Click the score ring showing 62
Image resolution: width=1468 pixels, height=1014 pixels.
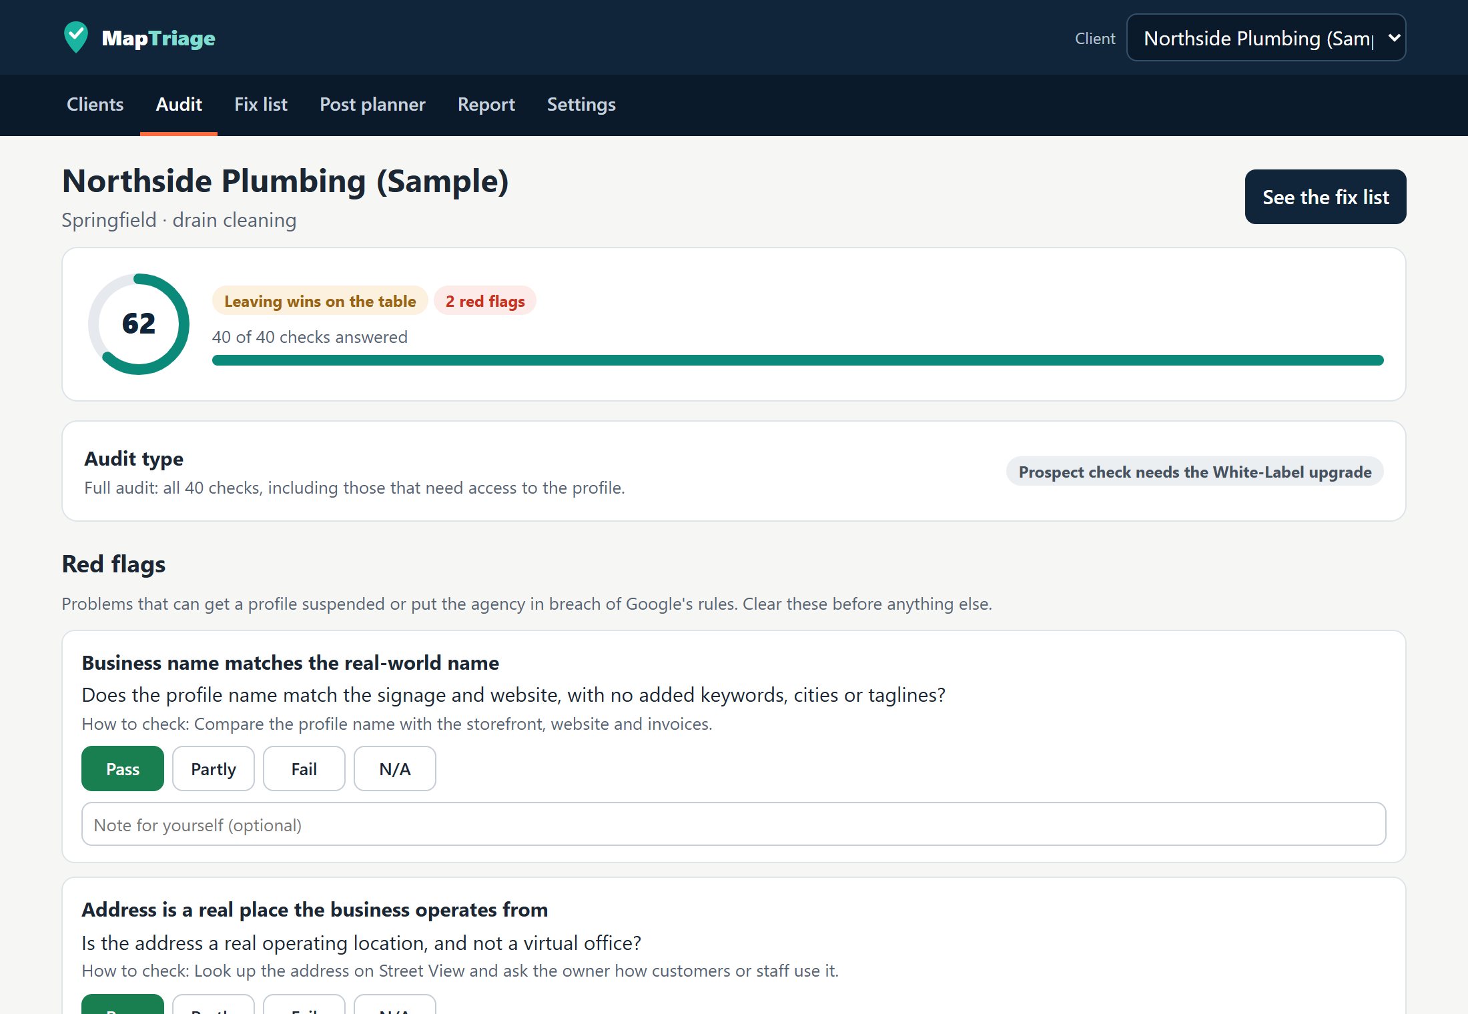tap(139, 324)
